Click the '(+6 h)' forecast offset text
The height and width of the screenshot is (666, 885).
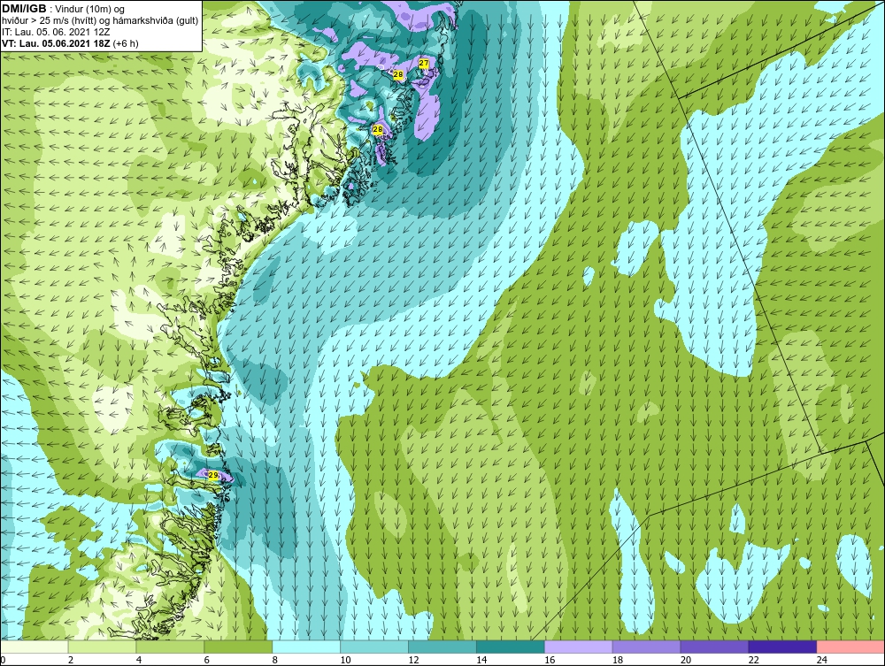click(x=126, y=43)
